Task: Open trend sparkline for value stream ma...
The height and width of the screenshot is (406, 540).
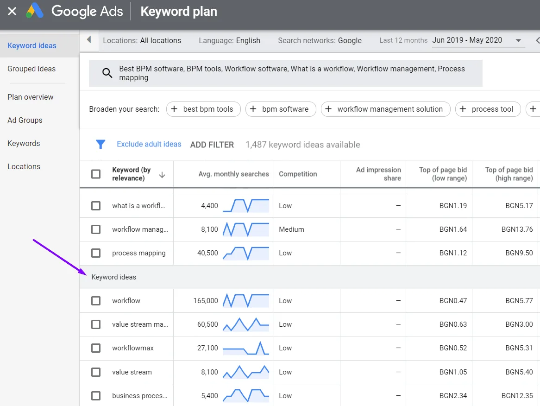Action: [x=246, y=324]
